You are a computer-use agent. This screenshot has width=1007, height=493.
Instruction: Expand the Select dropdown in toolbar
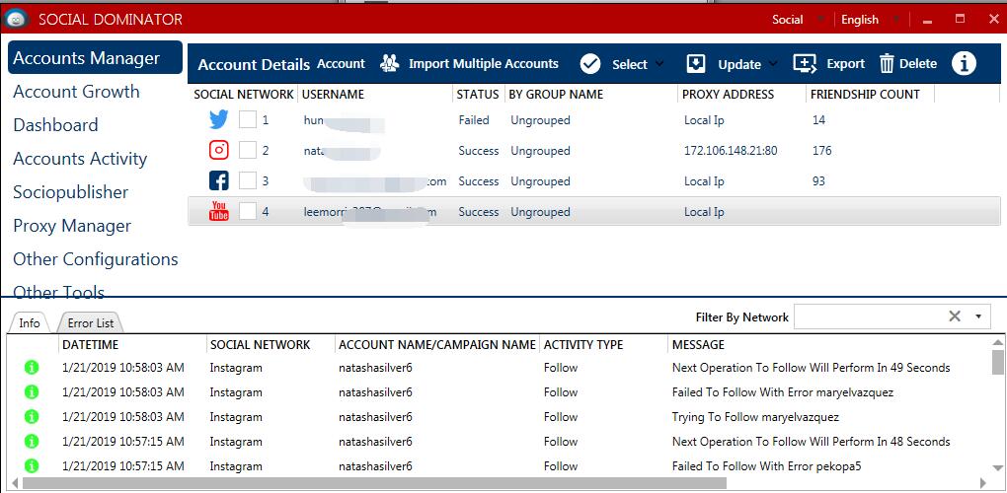pyautogui.click(x=637, y=64)
